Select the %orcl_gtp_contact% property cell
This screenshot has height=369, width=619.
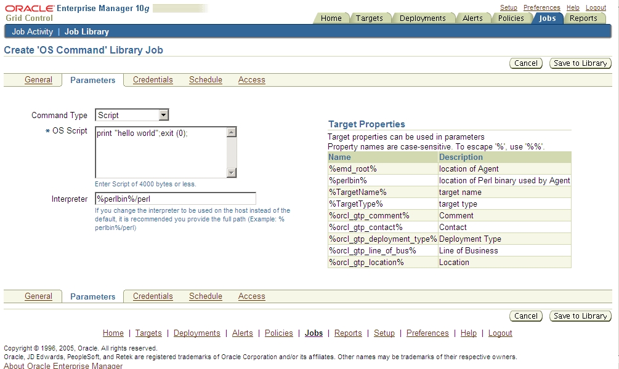pos(383,227)
